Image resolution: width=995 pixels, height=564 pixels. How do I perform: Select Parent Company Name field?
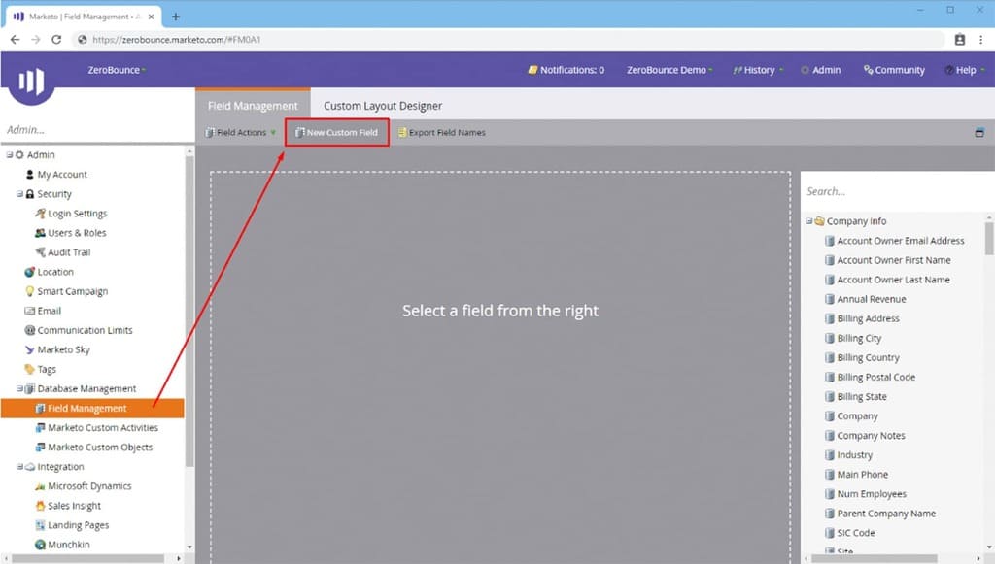pyautogui.click(x=886, y=514)
